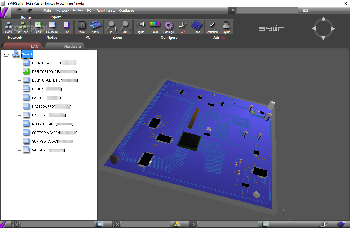The image size is (350, 228).
Task: Click the monitor icon in top-right toolbar strip
Action: pos(306,10)
